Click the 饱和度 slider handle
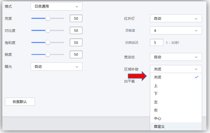Viewport: 210px width, 133px height. tap(48, 43)
